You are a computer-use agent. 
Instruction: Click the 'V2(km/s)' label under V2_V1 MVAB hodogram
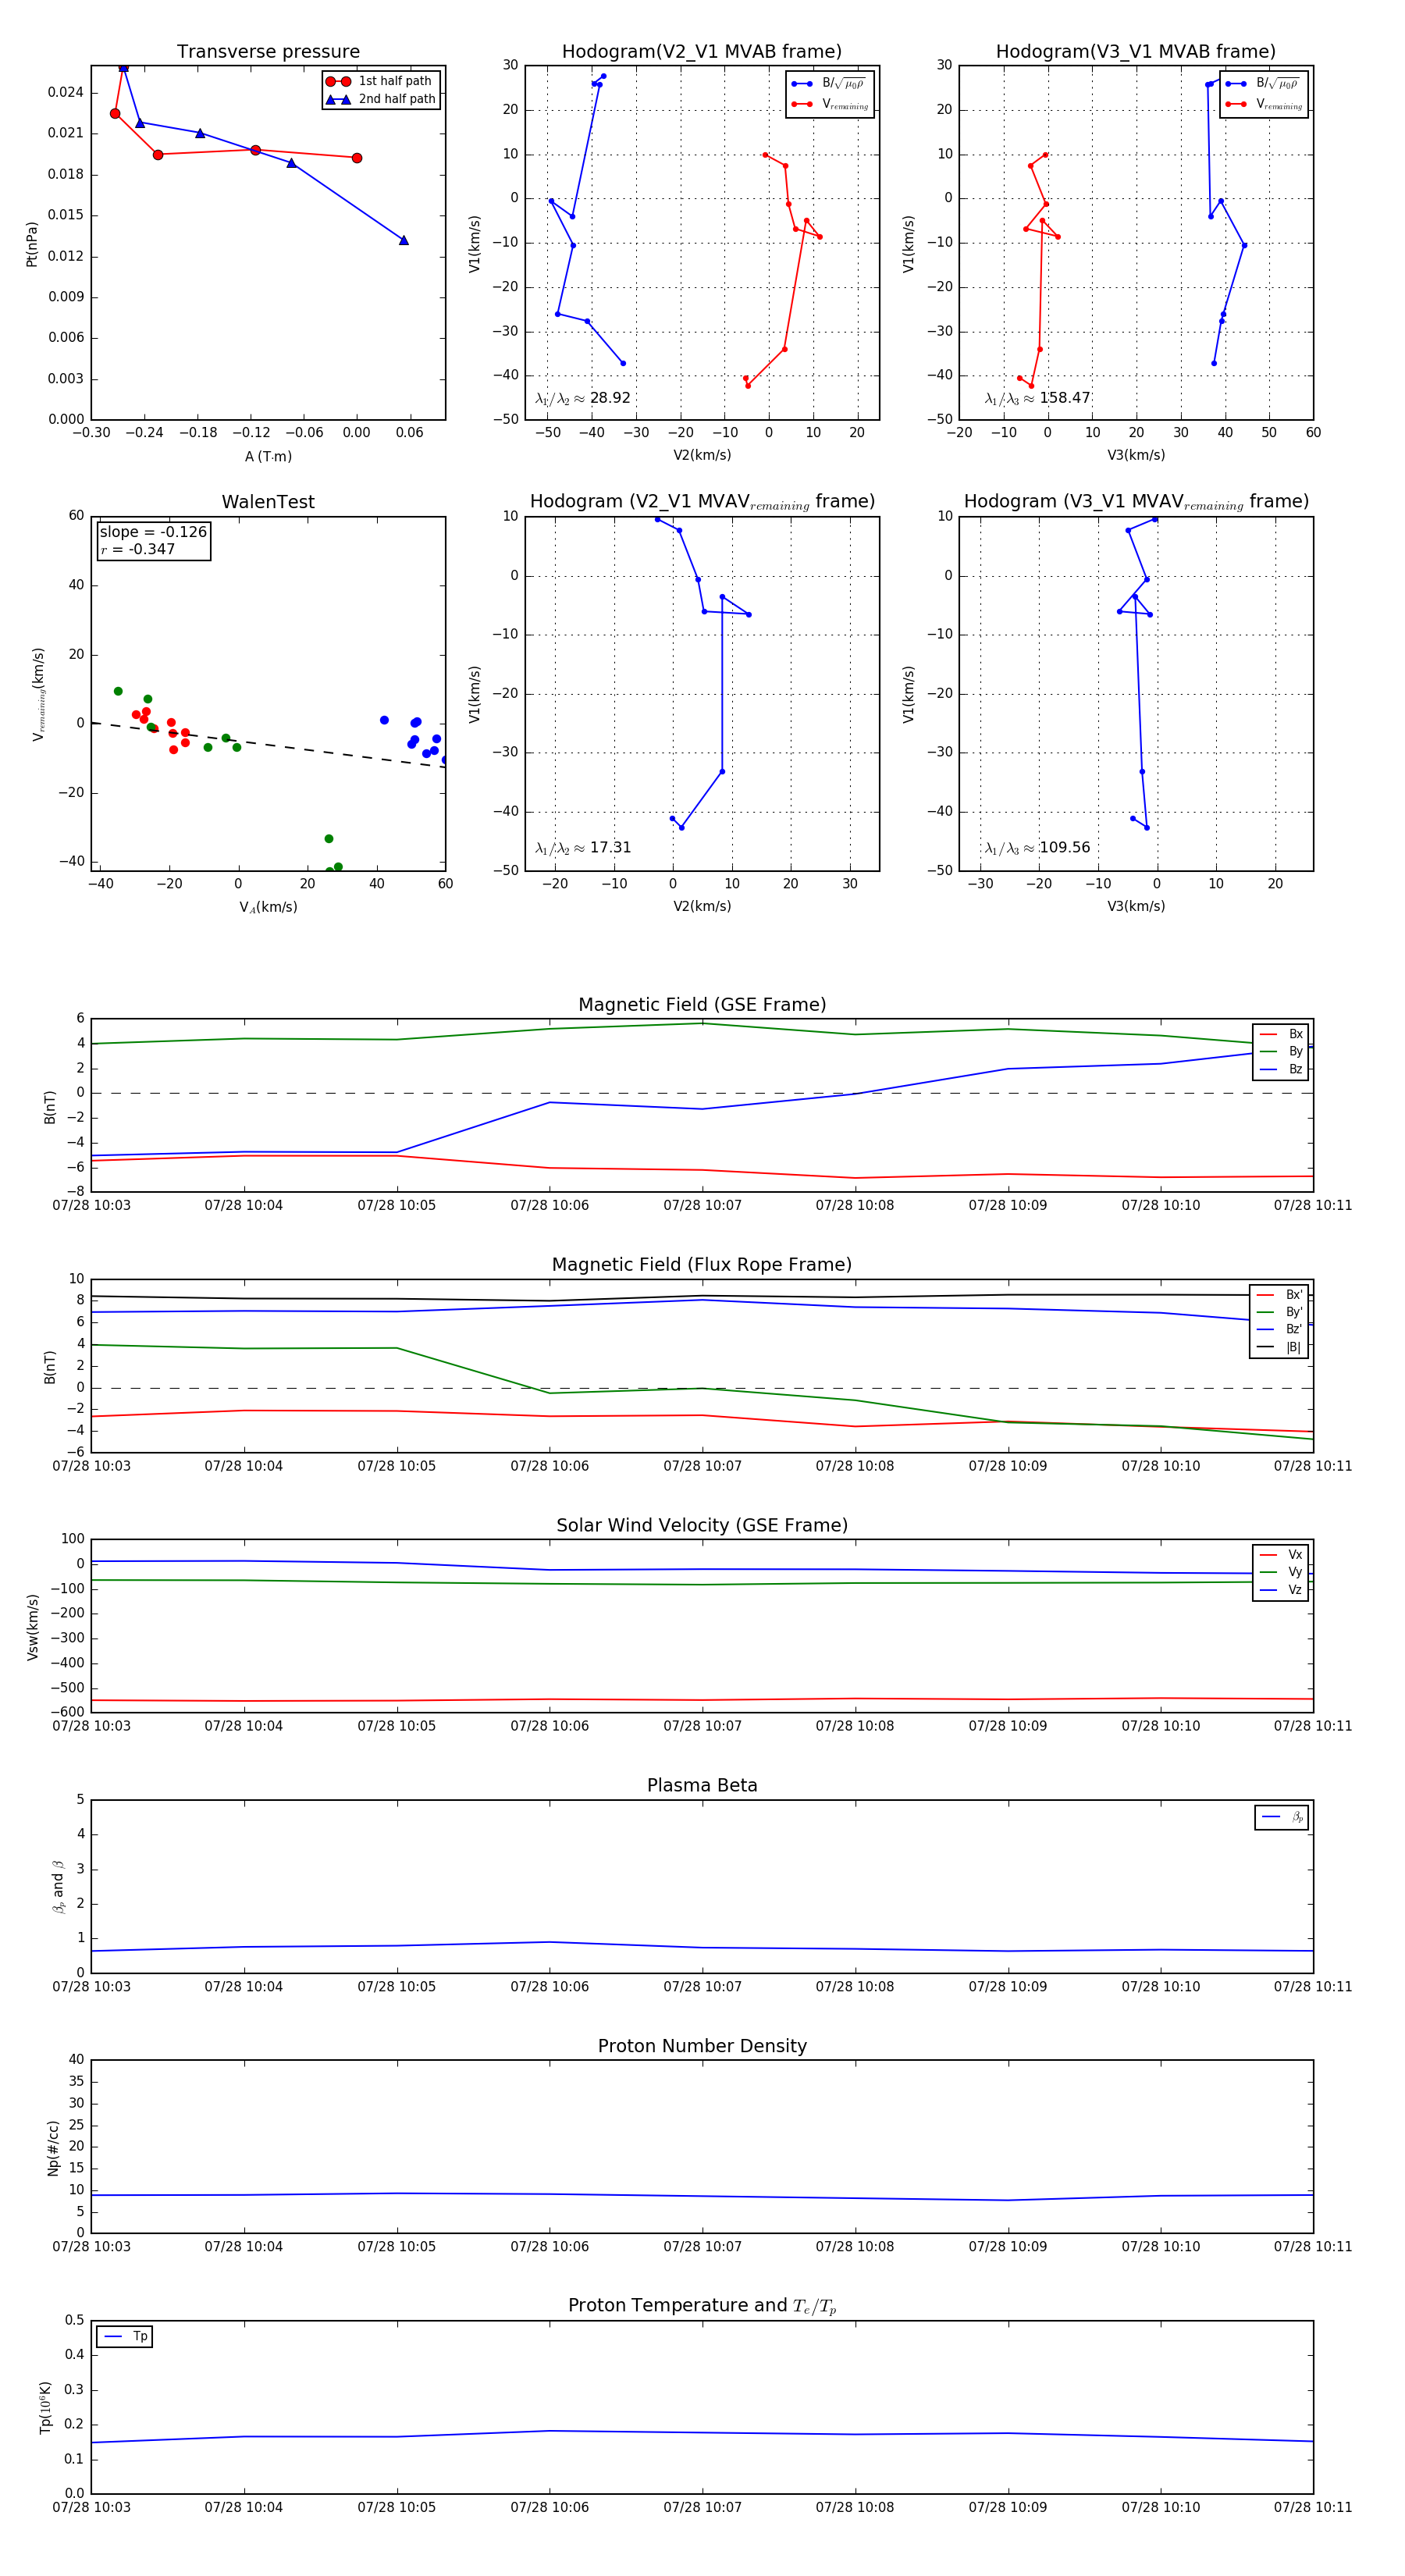[x=702, y=456]
